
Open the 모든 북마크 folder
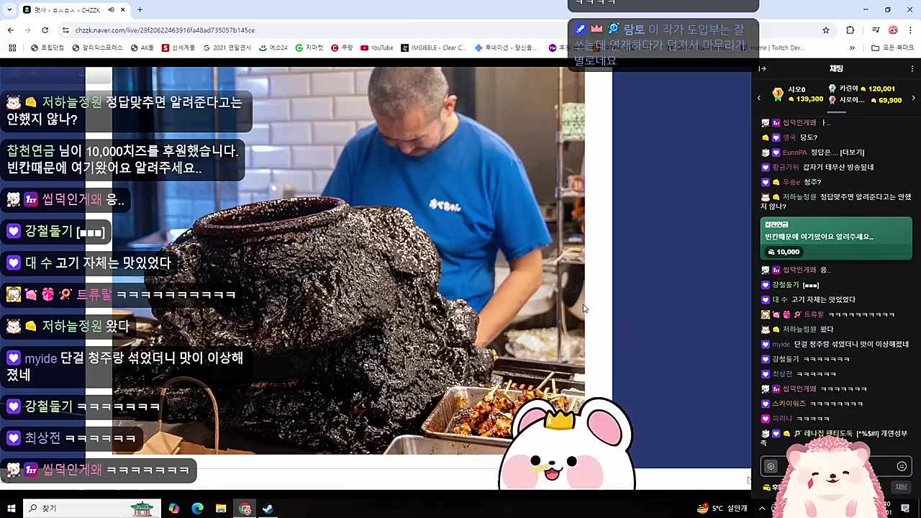tap(891, 48)
